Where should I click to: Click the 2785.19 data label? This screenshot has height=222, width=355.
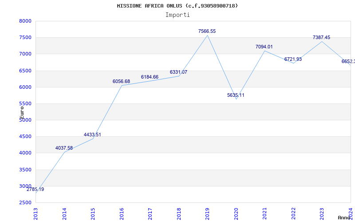pyautogui.click(x=35, y=190)
